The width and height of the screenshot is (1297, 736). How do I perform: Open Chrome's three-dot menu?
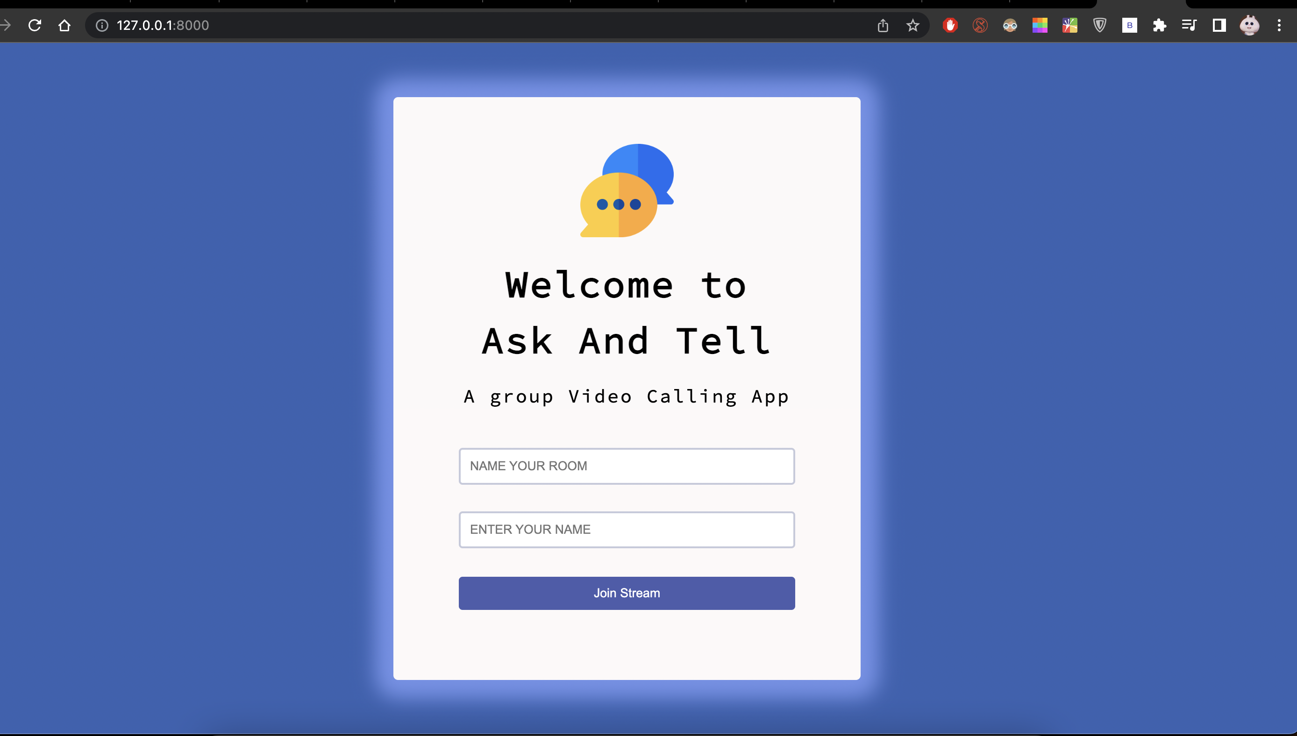[x=1279, y=25]
